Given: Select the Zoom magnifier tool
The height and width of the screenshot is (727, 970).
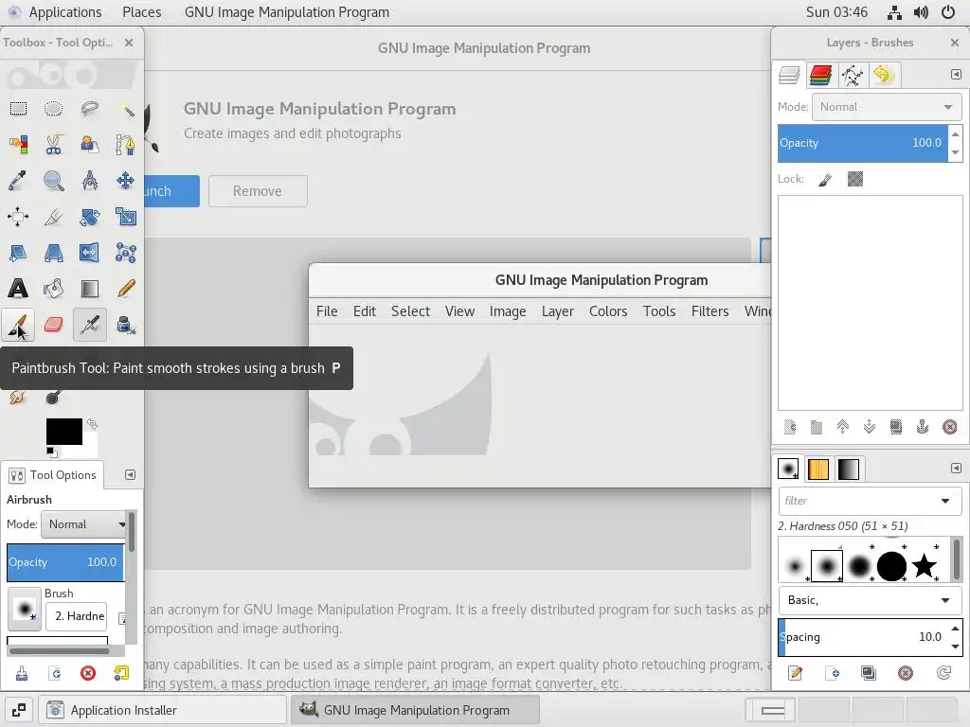Looking at the screenshot, I should click(53, 181).
